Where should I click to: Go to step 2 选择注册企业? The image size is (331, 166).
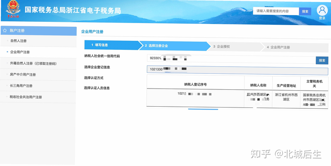(x=175, y=46)
